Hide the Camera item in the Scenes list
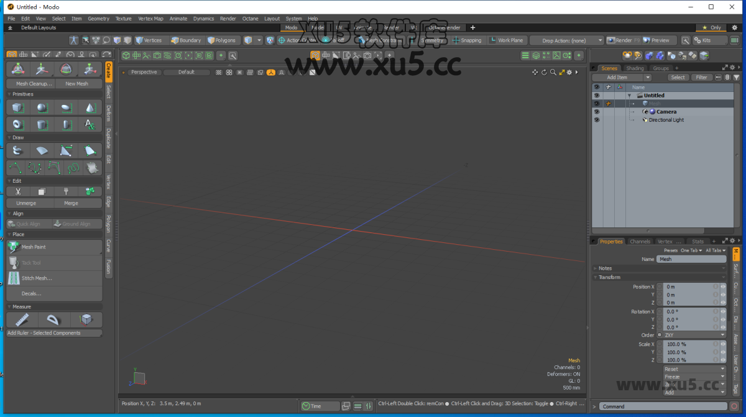The width and height of the screenshot is (746, 417). coord(597,112)
